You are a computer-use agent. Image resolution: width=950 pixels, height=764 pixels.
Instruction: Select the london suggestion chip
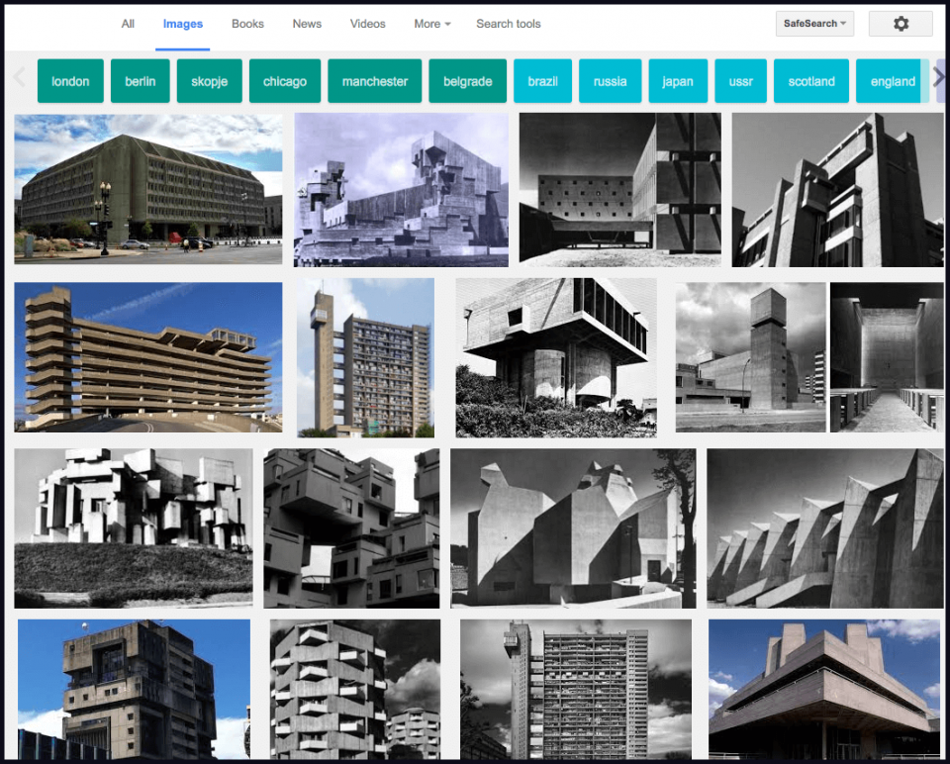click(70, 81)
